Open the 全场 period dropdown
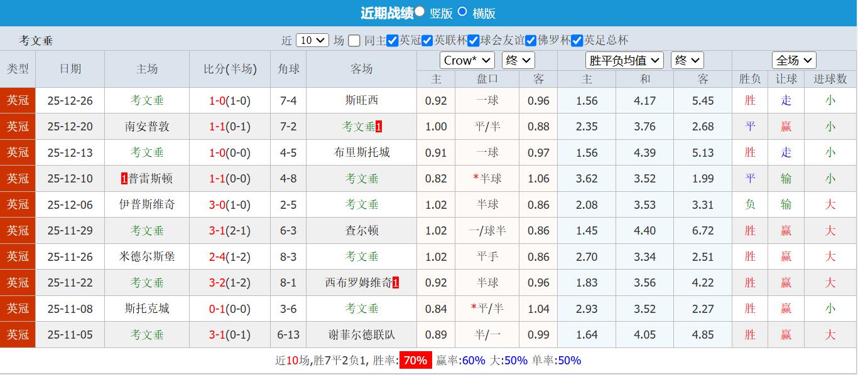The width and height of the screenshot is (858, 375). (x=794, y=60)
